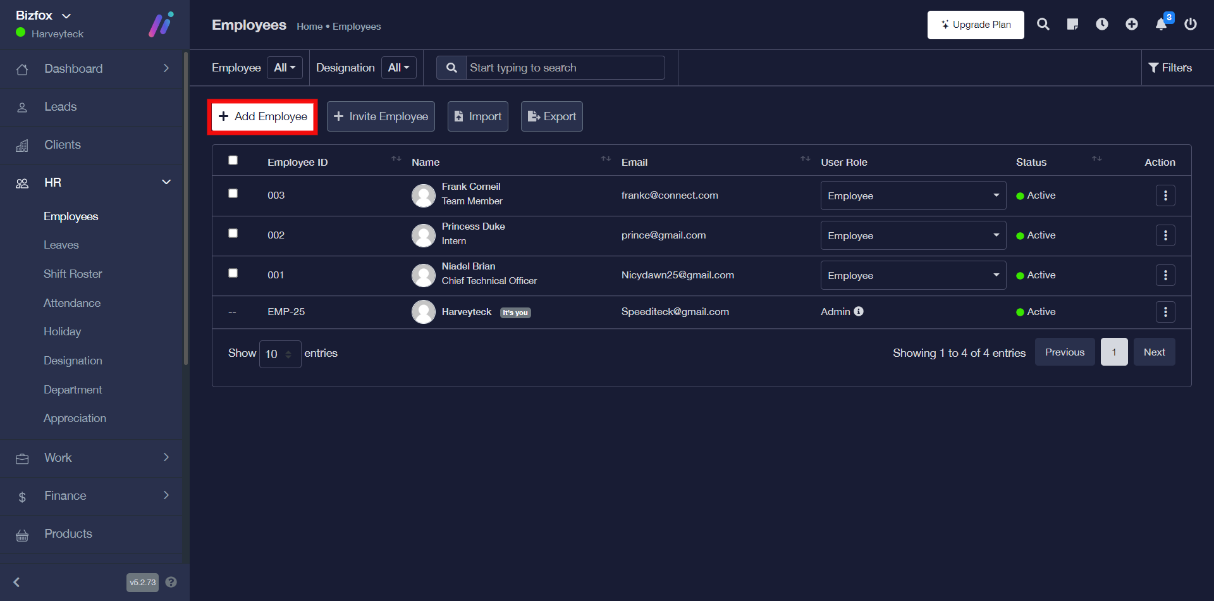The image size is (1214, 601).
Task: Collapse sidebar with left arrow icon
Action: [x=17, y=582]
